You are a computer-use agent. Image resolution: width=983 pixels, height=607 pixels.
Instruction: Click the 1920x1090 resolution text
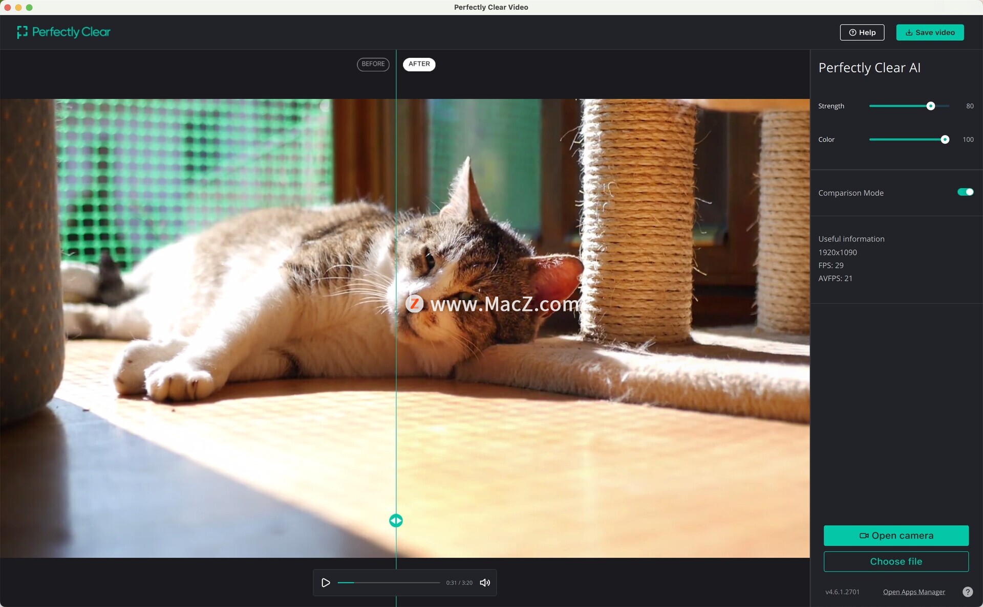[x=838, y=252]
